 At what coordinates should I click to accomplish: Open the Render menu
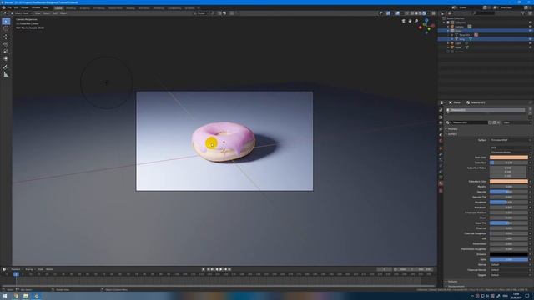point(25,7)
